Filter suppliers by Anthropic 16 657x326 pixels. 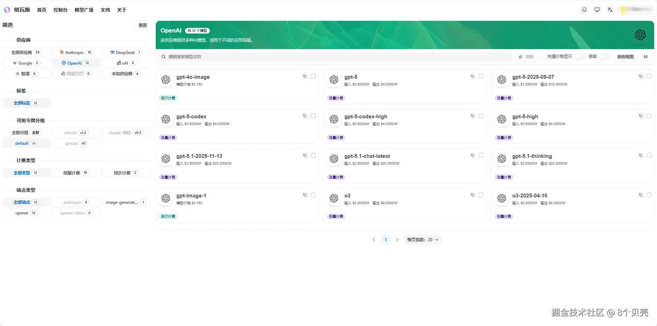click(x=76, y=52)
